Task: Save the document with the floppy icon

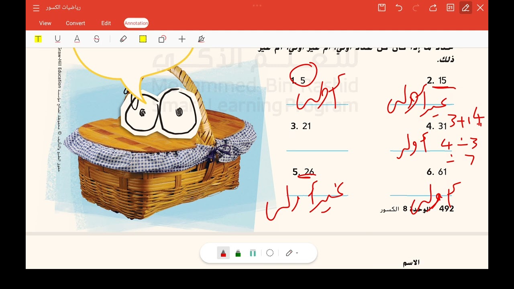Action: (382, 8)
